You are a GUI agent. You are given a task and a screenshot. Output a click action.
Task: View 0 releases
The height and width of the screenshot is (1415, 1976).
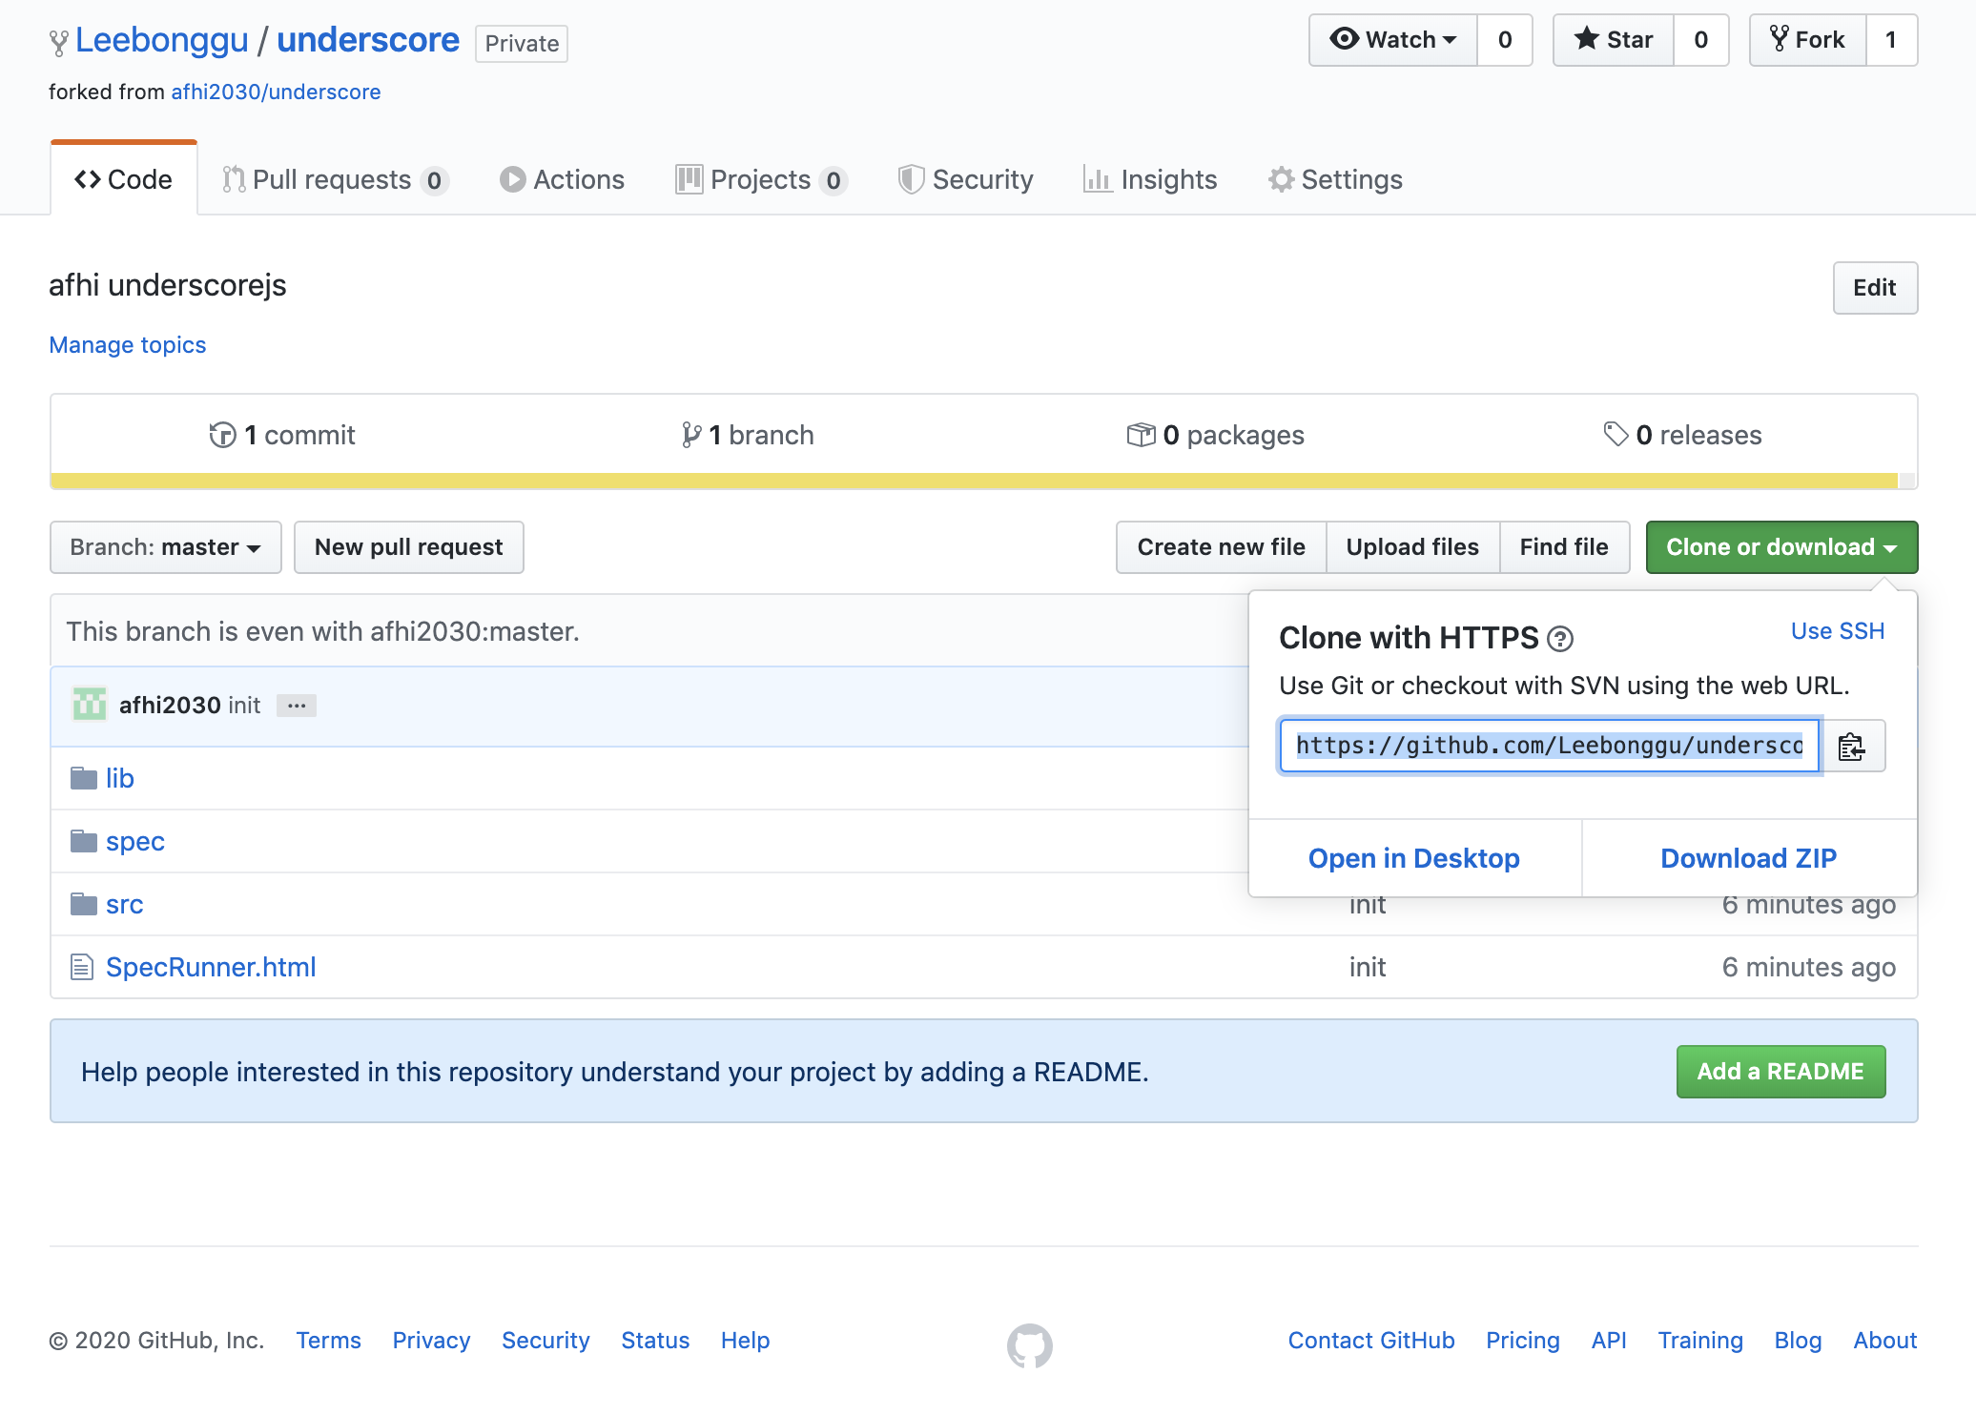coord(1683,435)
